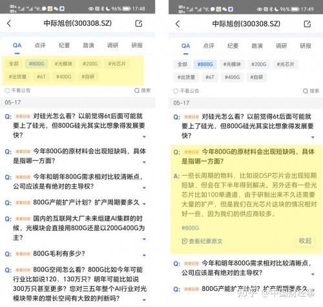323x307 pixels.
Task: Choose #自研 filter tag in right phone
Action: click(256, 77)
